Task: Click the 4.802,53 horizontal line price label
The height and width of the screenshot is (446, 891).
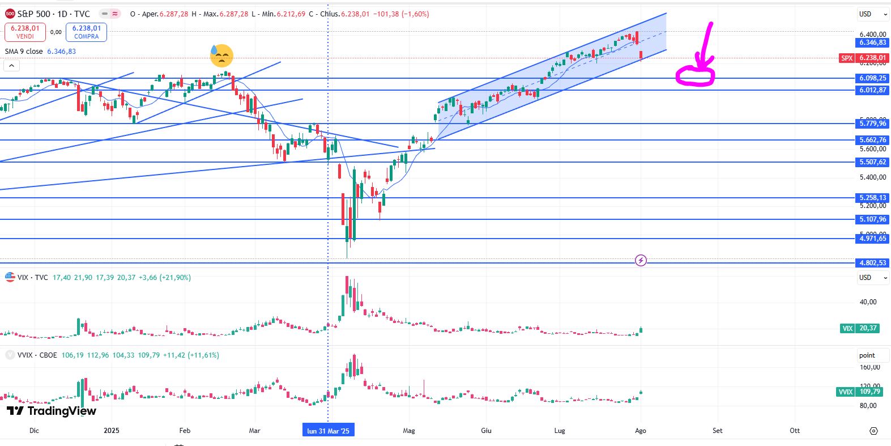Action: click(872, 263)
